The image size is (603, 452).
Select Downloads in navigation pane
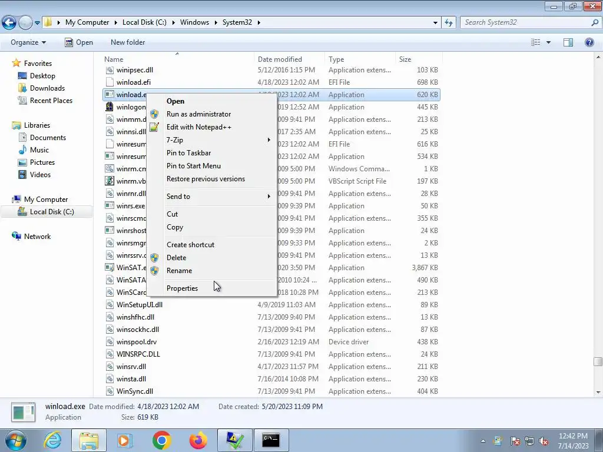point(47,88)
